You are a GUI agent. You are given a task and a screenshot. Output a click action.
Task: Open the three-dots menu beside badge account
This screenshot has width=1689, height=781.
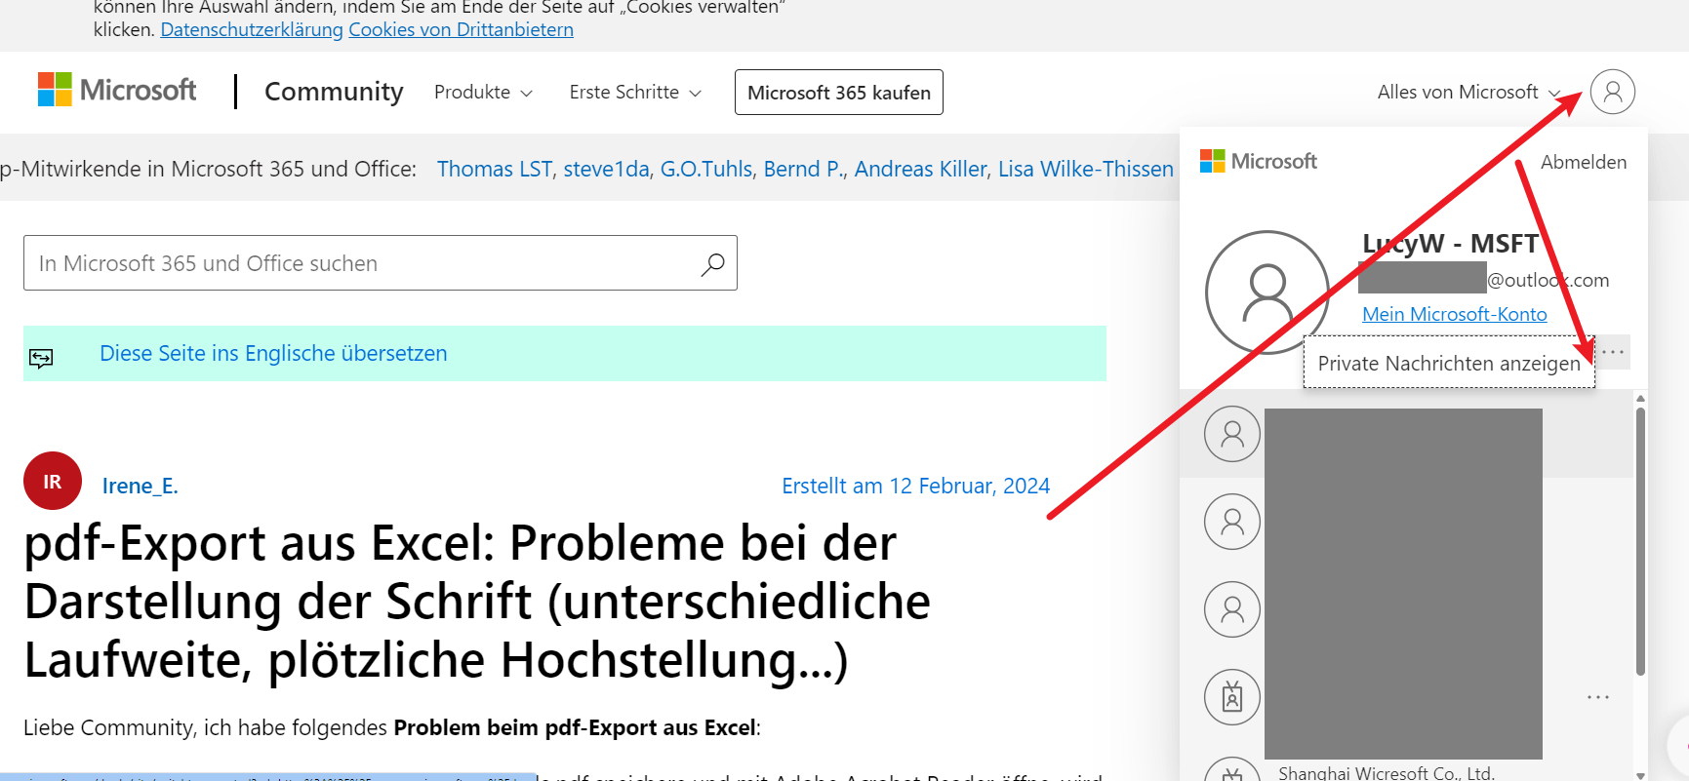(1598, 697)
